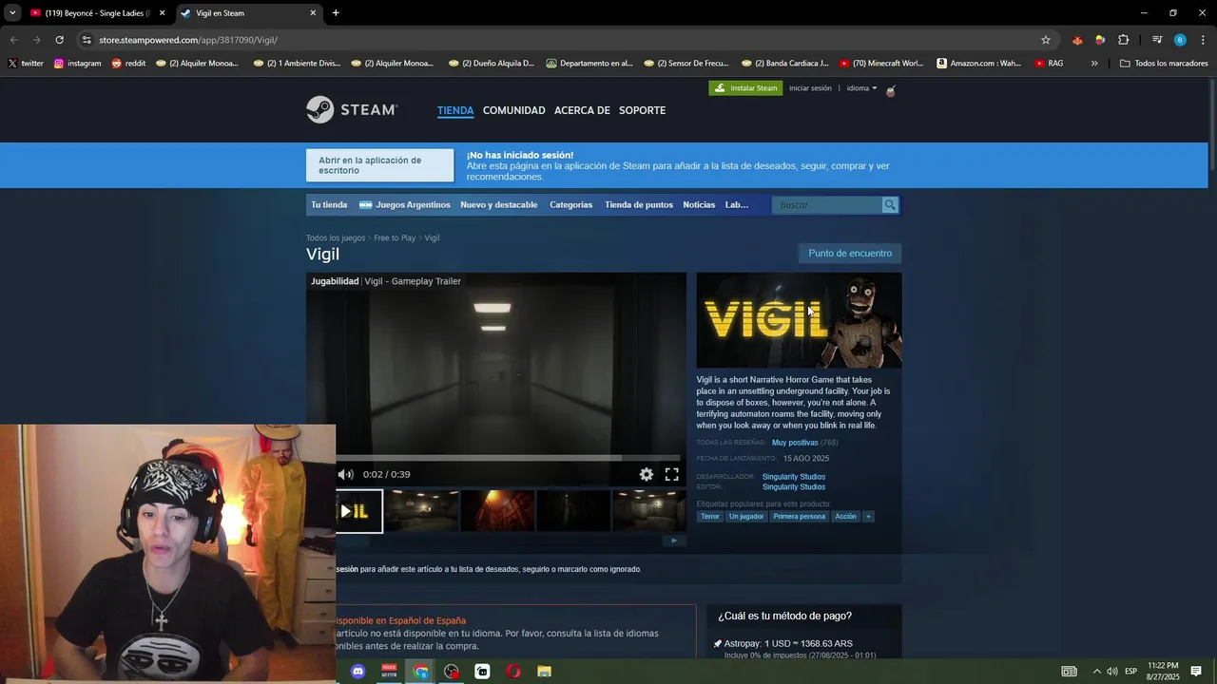
Task: Click the store buscar search field
Action: coord(827,205)
